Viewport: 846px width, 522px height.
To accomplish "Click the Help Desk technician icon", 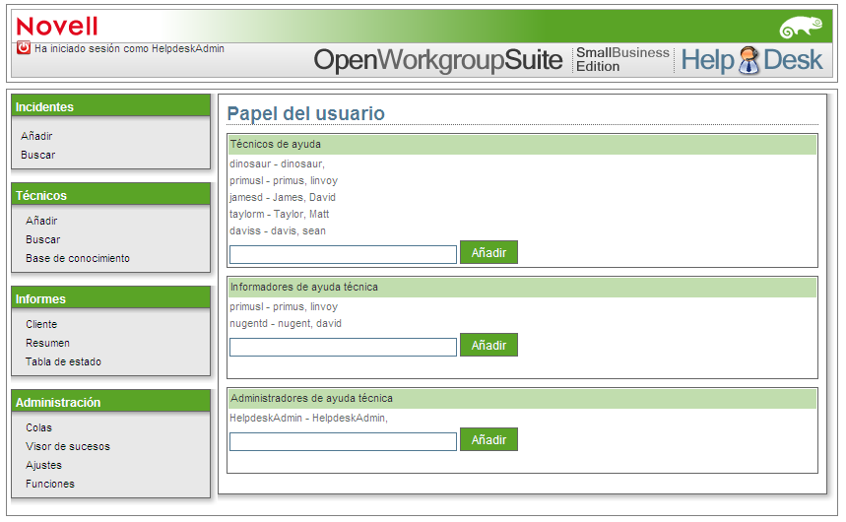I will point(748,60).
